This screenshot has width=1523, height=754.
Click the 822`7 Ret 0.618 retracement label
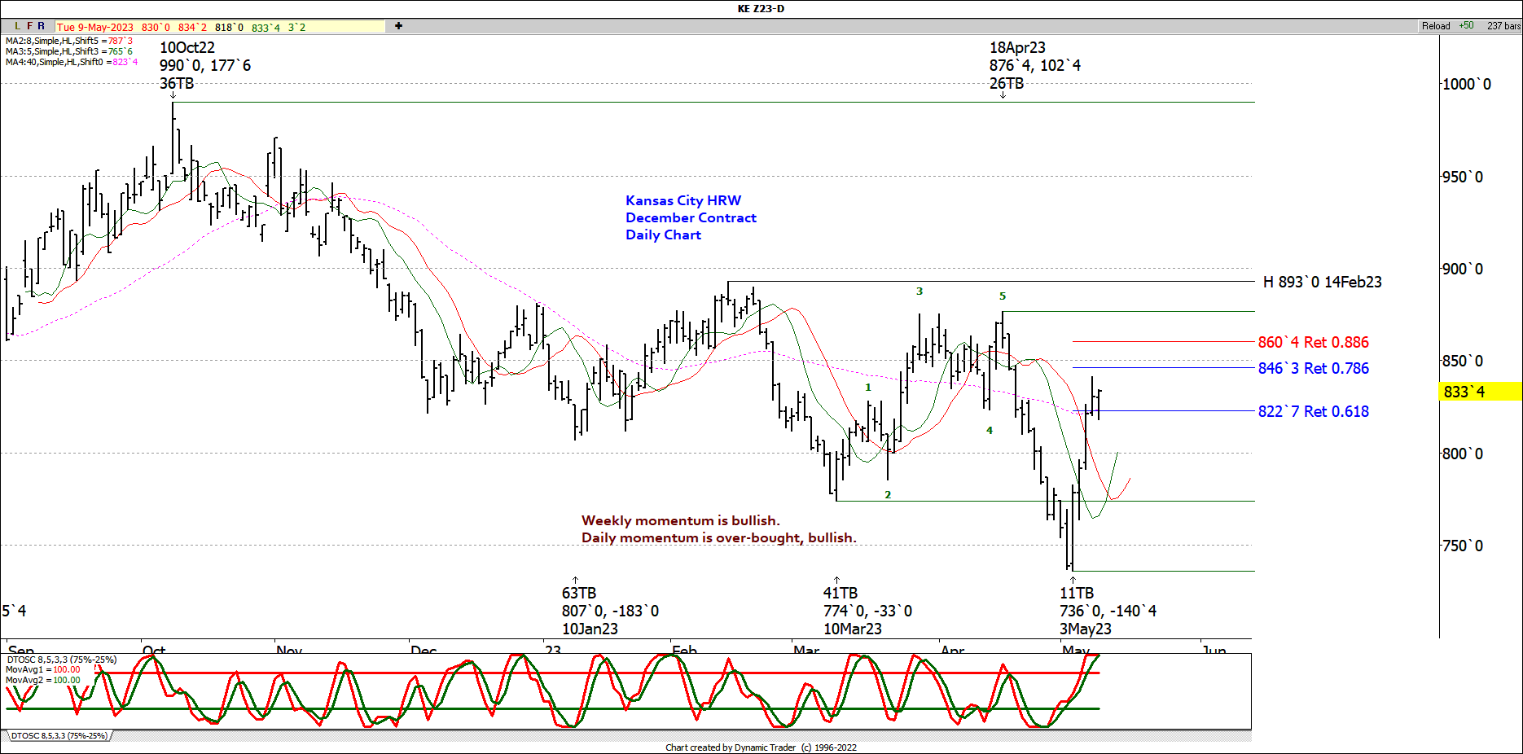(x=1313, y=412)
